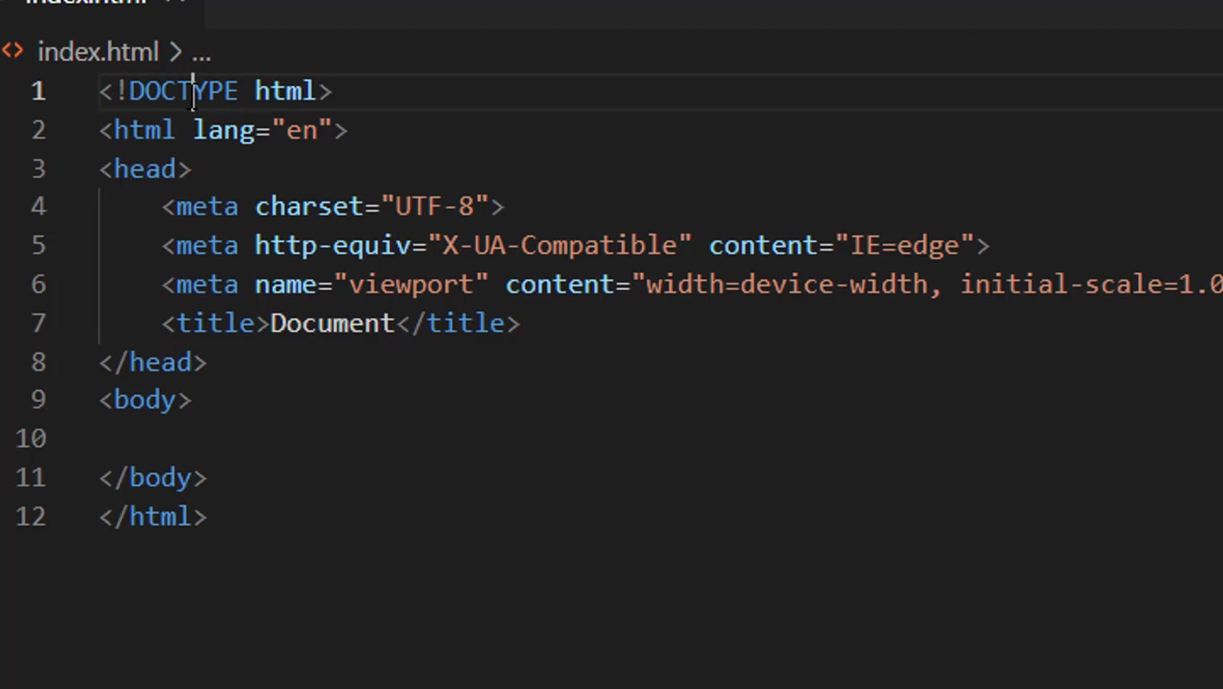1223x689 pixels.
Task: Click line number 1 in the gutter
Action: pyautogui.click(x=38, y=92)
